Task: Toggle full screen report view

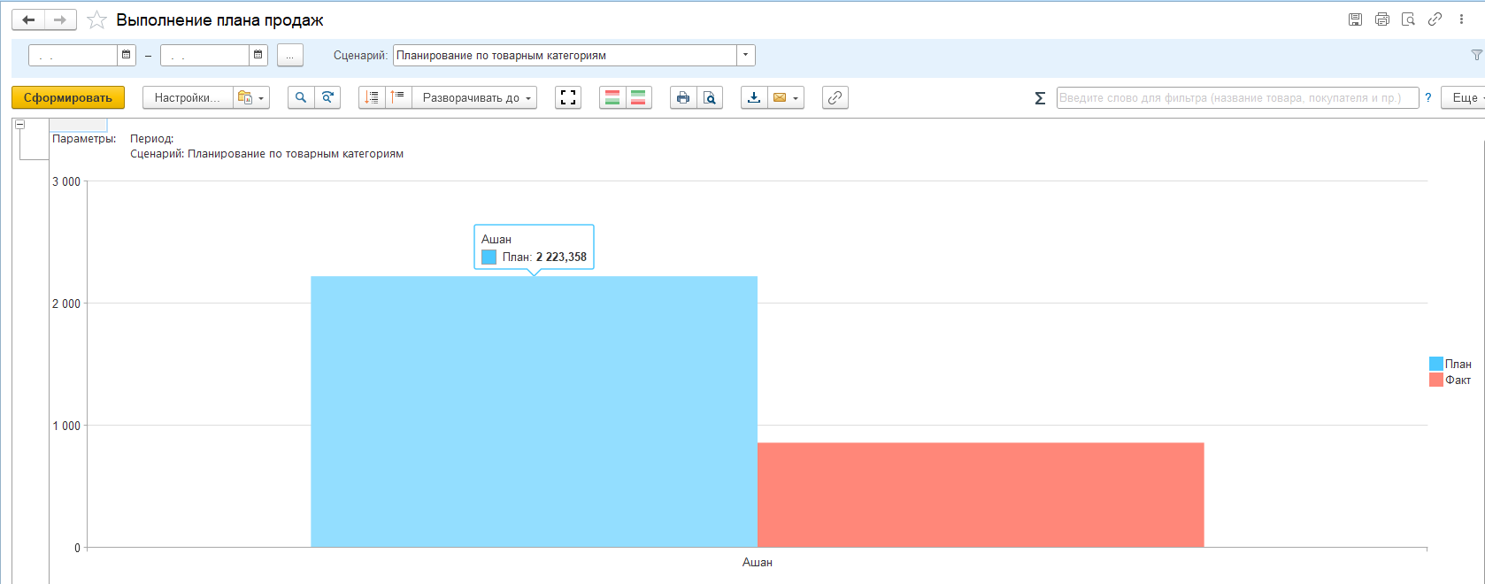Action: (568, 97)
